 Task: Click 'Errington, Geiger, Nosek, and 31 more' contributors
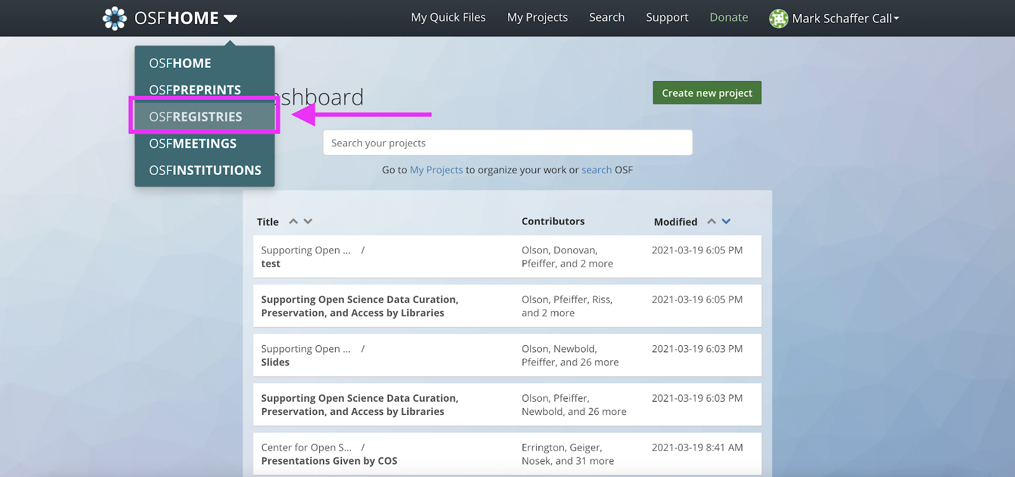[x=568, y=454]
